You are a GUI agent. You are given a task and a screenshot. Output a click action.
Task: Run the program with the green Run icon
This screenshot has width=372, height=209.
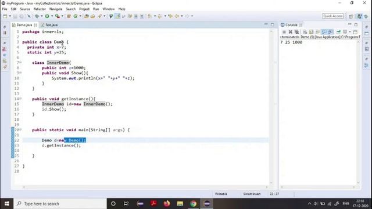(x=47, y=16)
